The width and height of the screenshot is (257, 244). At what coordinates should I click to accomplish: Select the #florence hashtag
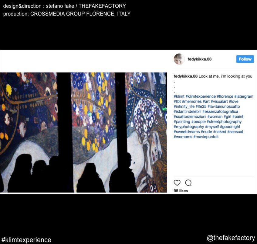tap(225, 96)
